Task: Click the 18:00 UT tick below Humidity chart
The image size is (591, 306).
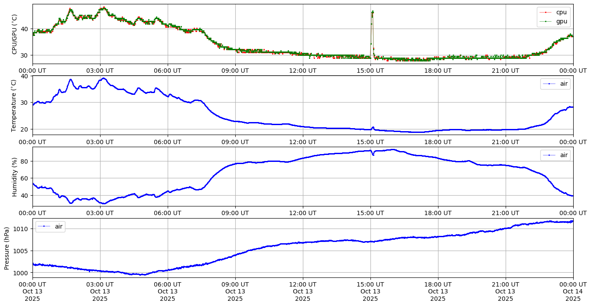Action: click(438, 213)
